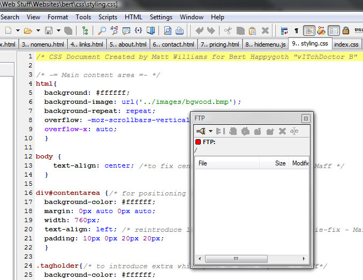Click the red FTP status indicator

pos(198,142)
